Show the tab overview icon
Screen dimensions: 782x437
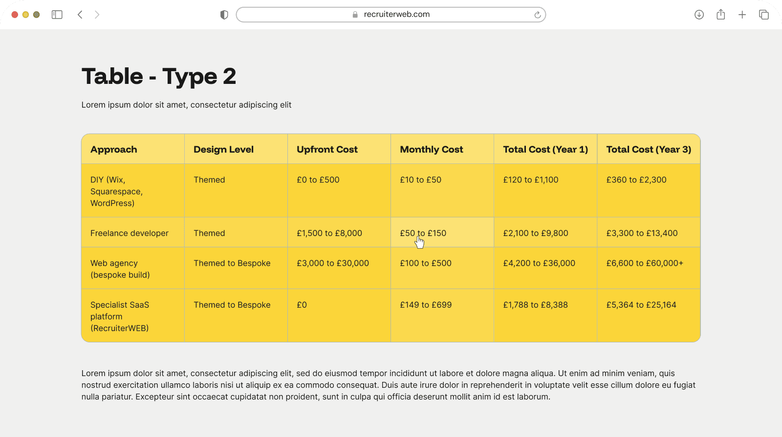pyautogui.click(x=764, y=15)
